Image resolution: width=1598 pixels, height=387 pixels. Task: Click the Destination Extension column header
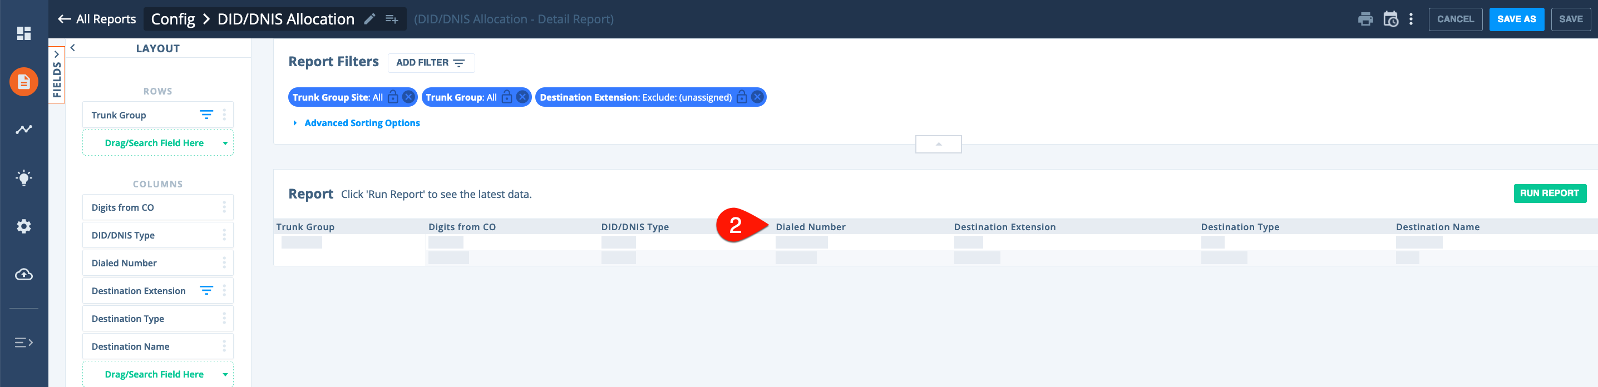tap(1004, 227)
